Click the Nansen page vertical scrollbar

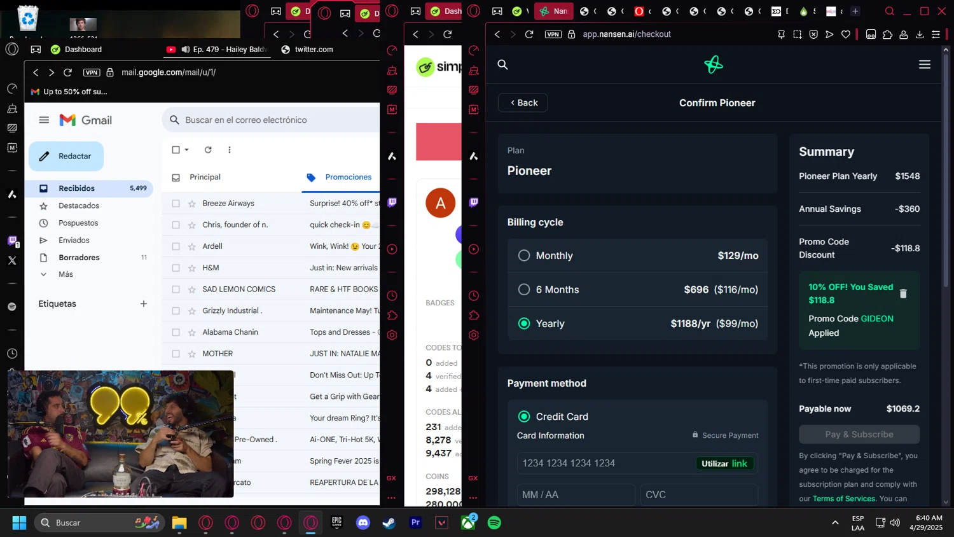tap(946, 172)
